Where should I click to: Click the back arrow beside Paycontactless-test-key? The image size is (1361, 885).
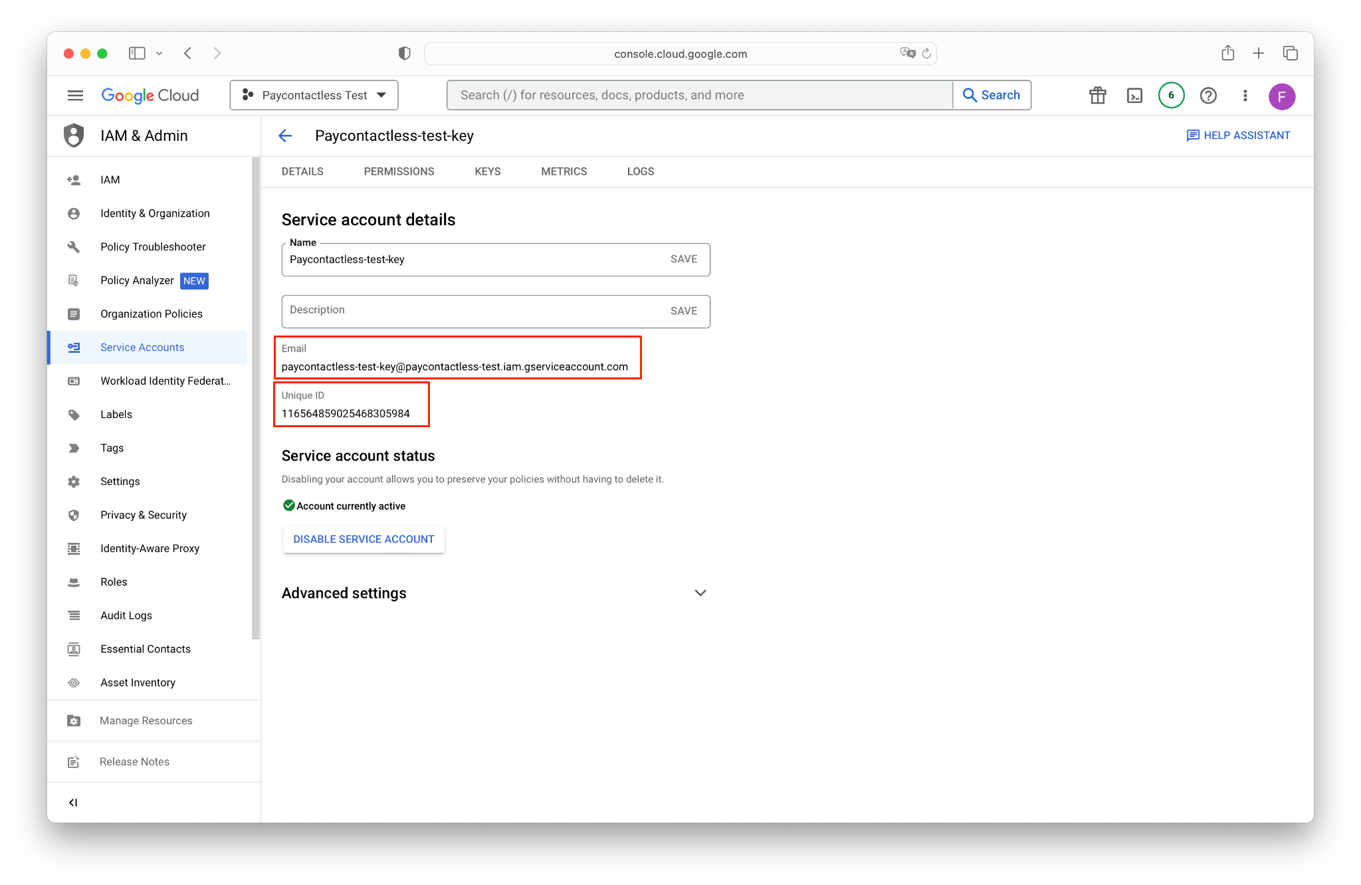coord(285,136)
